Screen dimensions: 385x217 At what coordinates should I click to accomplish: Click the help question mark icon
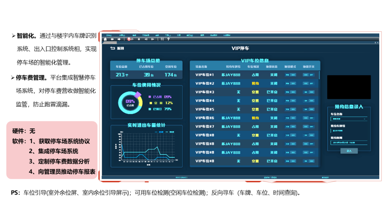168,39
